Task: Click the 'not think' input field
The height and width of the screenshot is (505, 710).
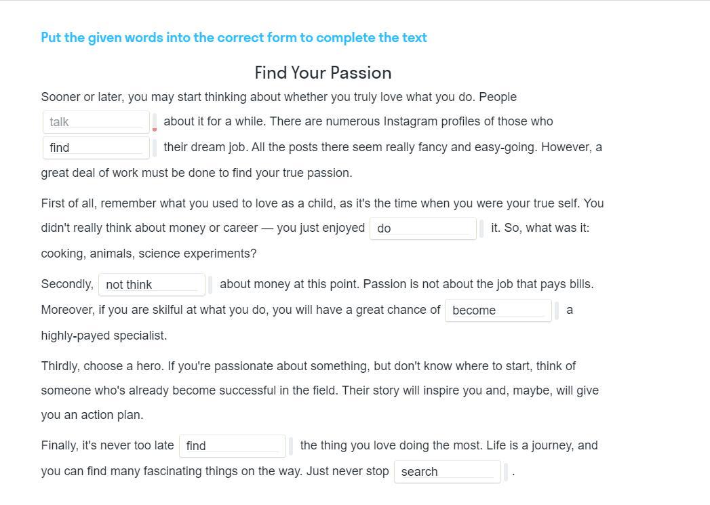Action: (x=151, y=285)
